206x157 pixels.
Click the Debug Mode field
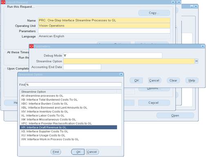point(113,56)
